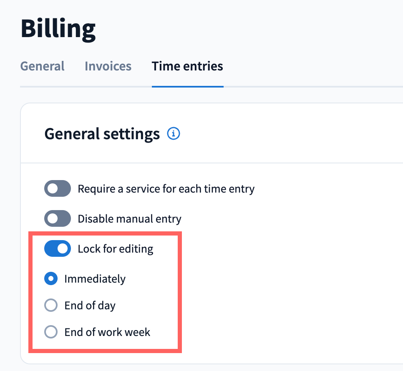The width and height of the screenshot is (403, 371).
Task: Enable the Require a service toggle switch
Action: click(x=58, y=189)
